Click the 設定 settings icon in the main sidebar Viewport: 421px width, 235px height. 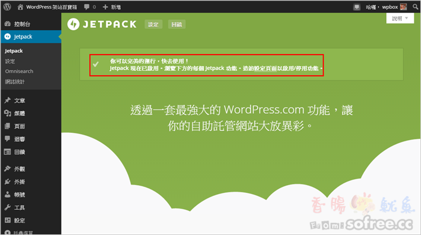click(x=7, y=220)
